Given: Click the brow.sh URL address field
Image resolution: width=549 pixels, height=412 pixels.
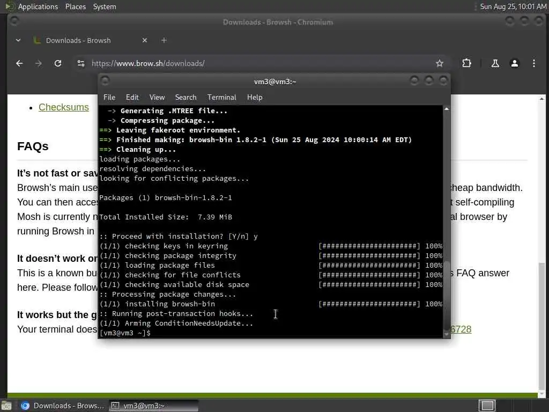Looking at the screenshot, I should tap(259, 63).
